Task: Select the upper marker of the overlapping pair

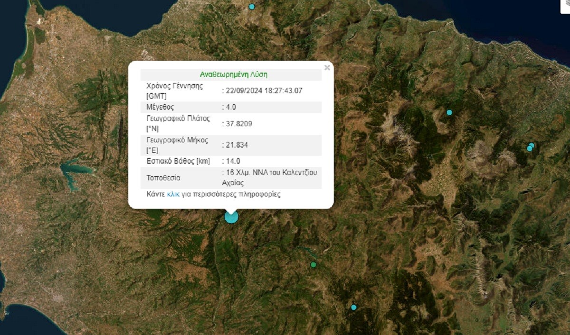Action: (532, 145)
